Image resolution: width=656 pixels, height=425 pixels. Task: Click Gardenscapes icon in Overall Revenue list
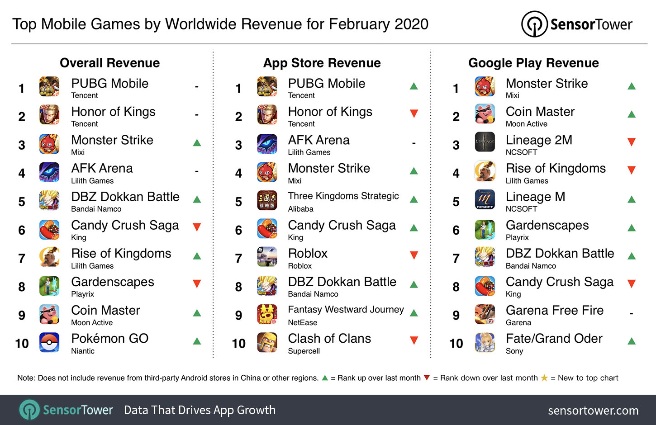[49, 286]
